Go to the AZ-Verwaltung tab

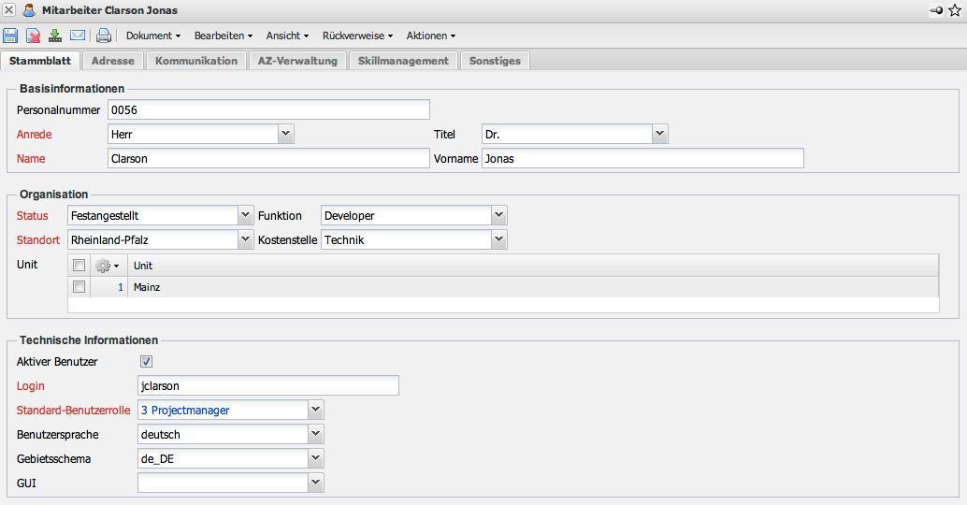[297, 61]
